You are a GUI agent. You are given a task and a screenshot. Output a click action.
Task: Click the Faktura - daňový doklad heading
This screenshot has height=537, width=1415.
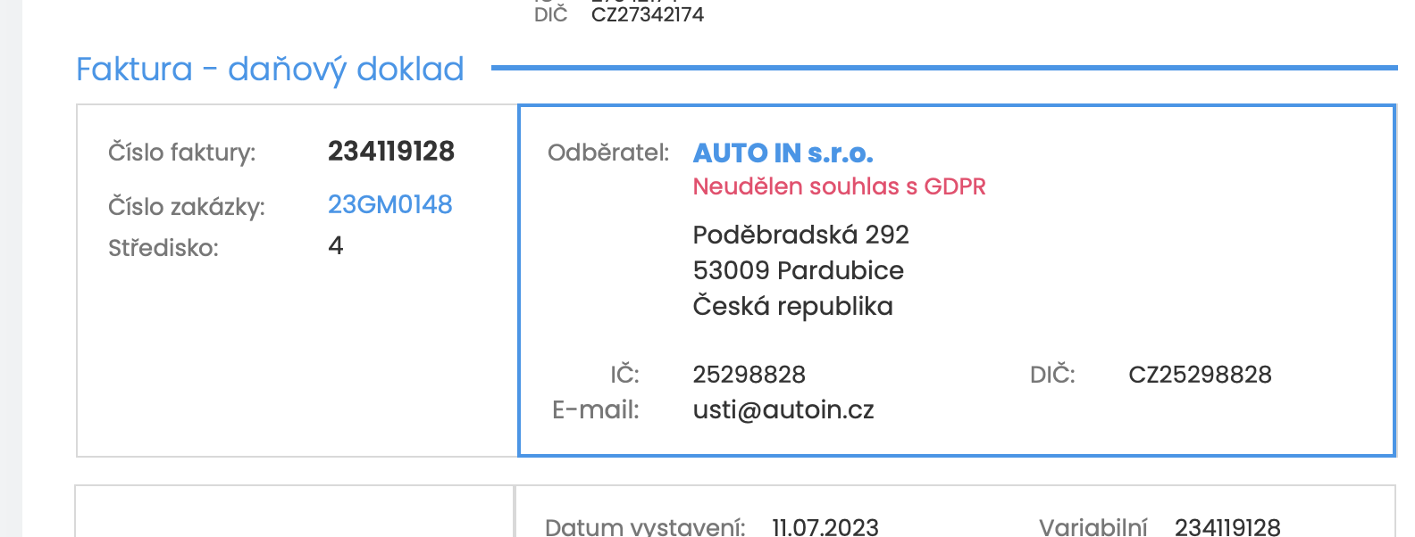[x=270, y=69]
